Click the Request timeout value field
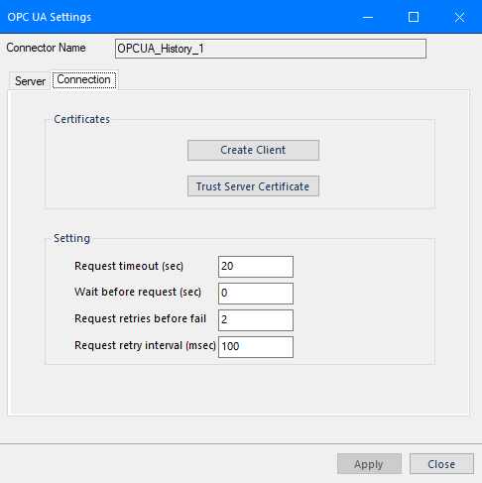This screenshot has height=483, width=482. (x=256, y=267)
